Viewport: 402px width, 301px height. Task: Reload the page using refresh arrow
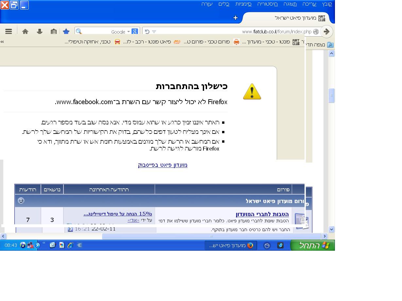(147, 32)
